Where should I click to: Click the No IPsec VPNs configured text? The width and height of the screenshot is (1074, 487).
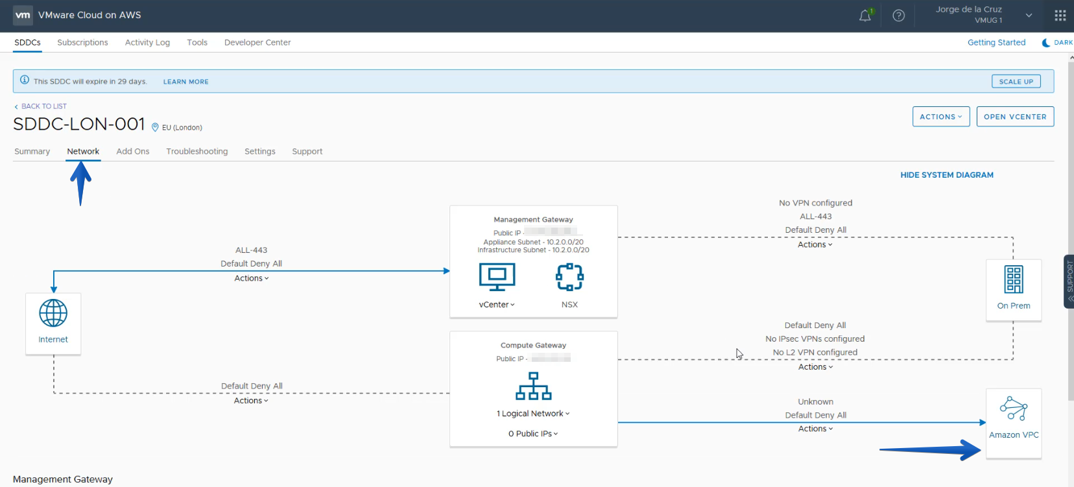click(x=815, y=339)
